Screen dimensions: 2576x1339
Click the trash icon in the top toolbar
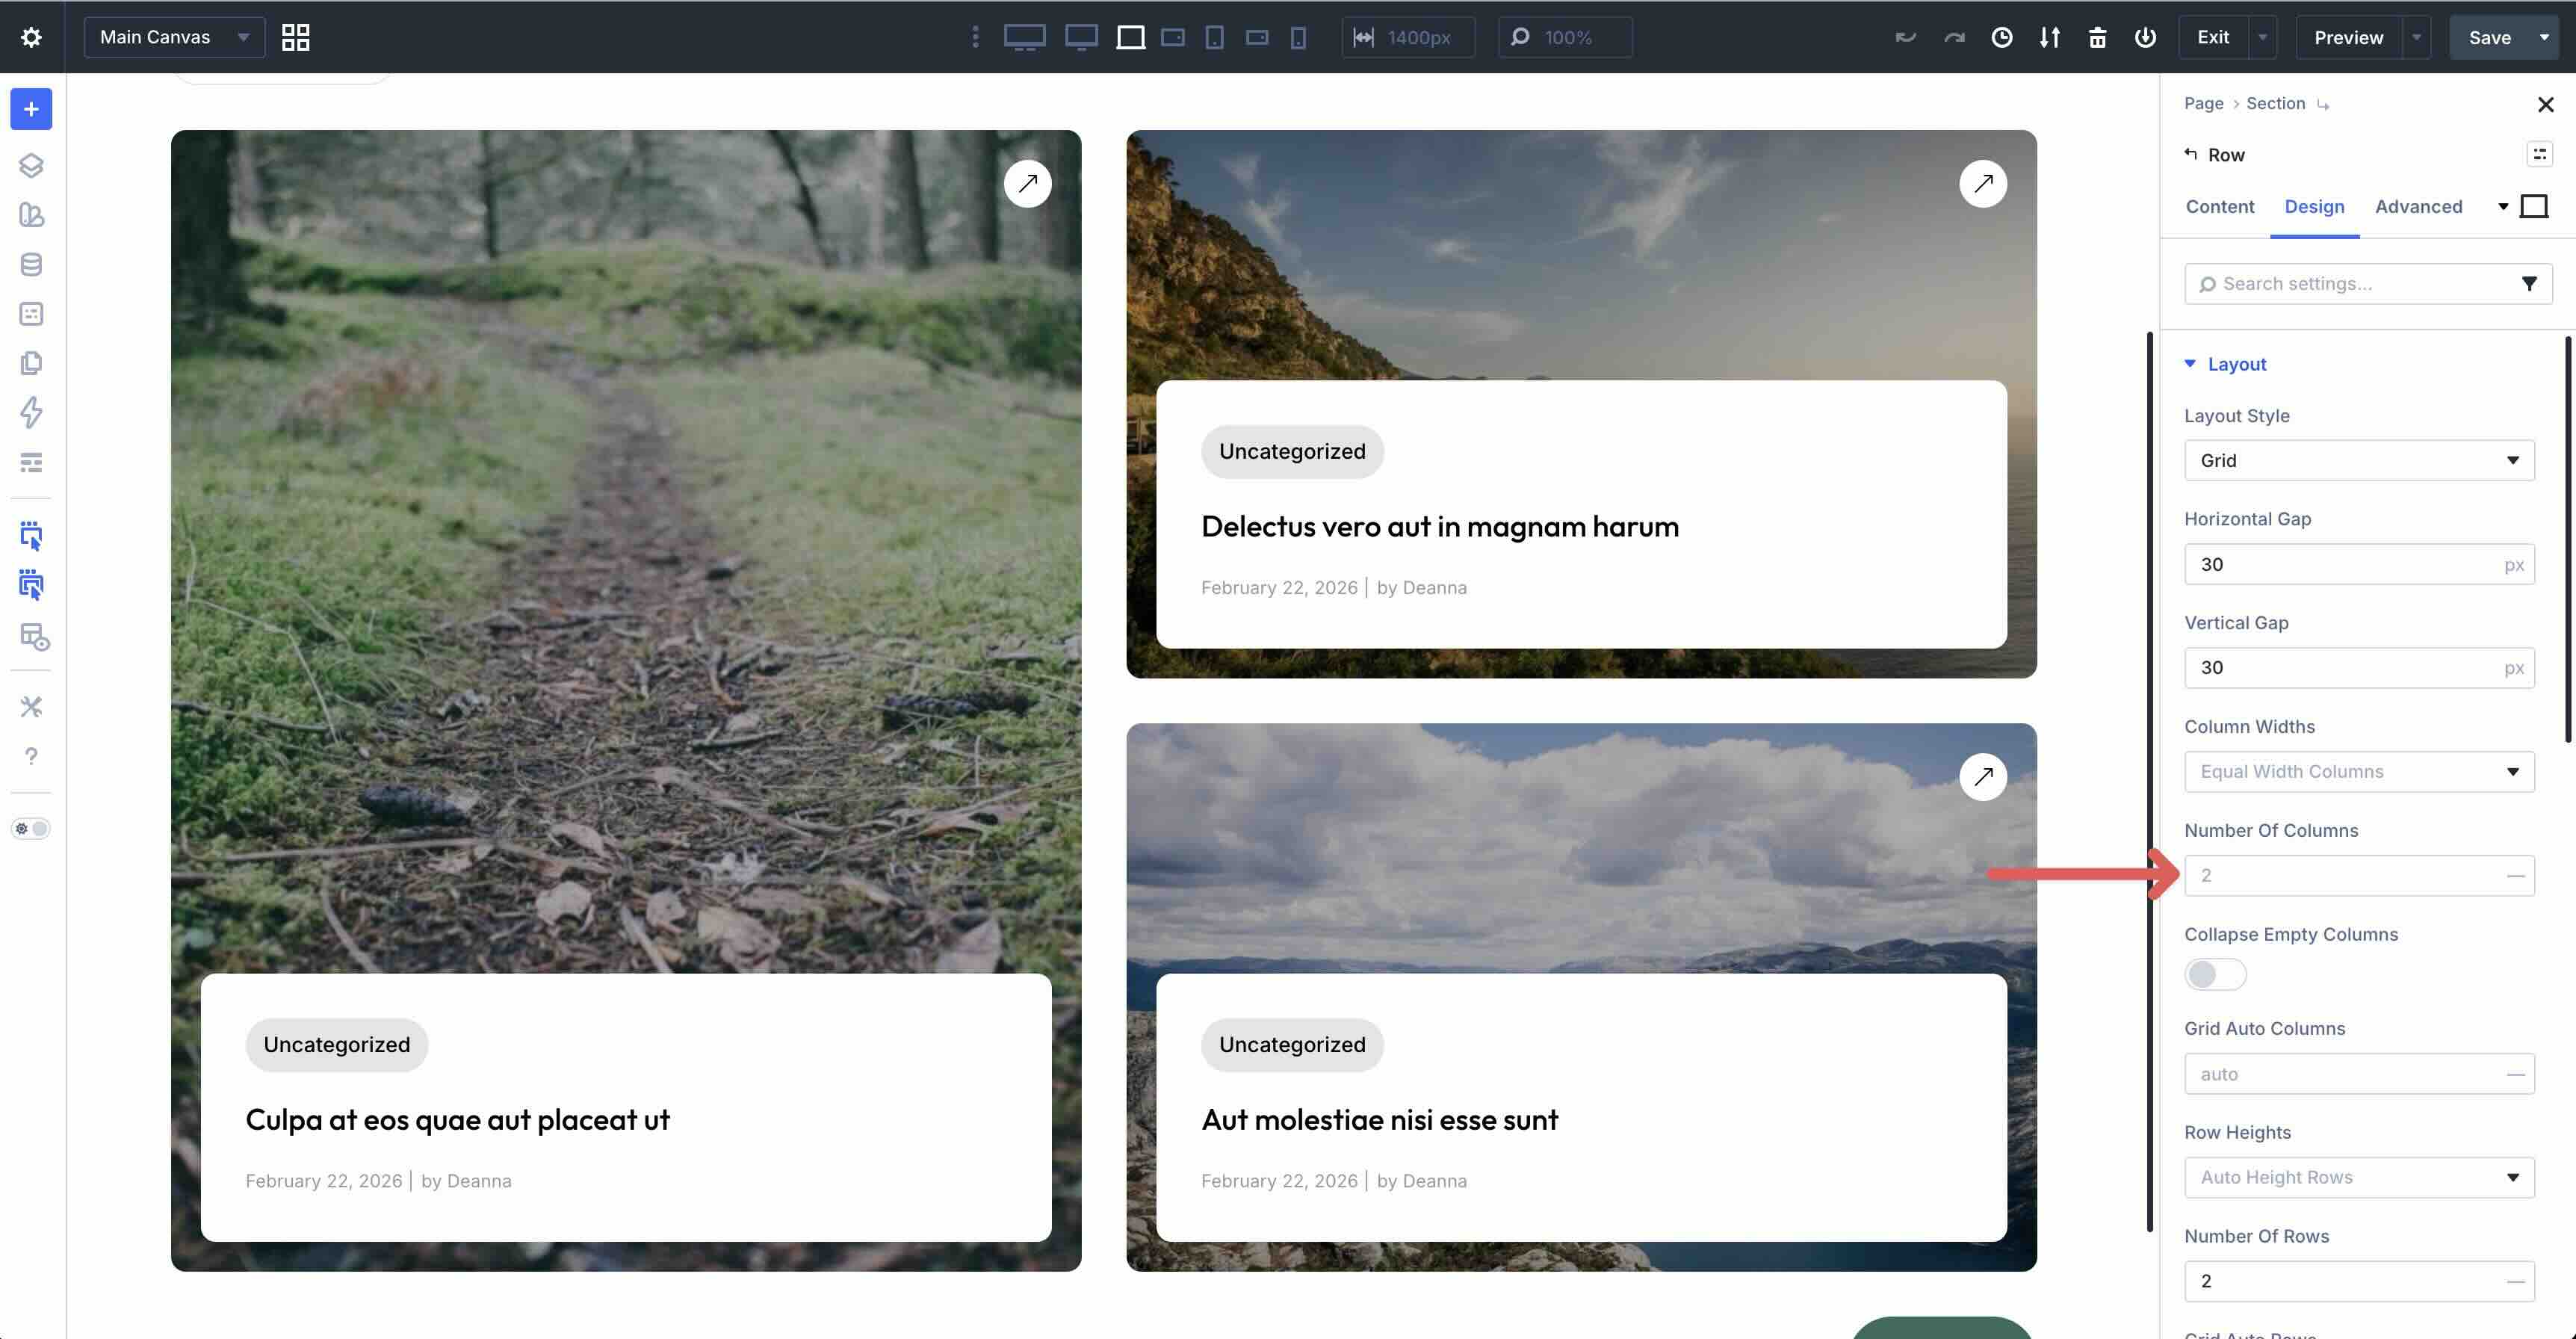(2097, 37)
